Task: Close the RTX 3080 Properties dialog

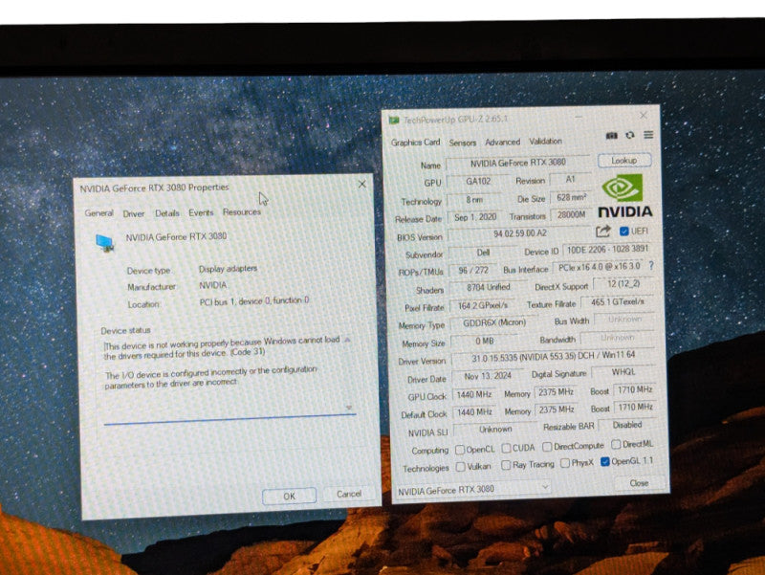Action: (x=362, y=184)
